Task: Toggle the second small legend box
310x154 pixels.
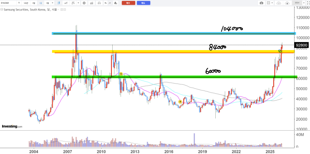Action: click(x=65, y=10)
